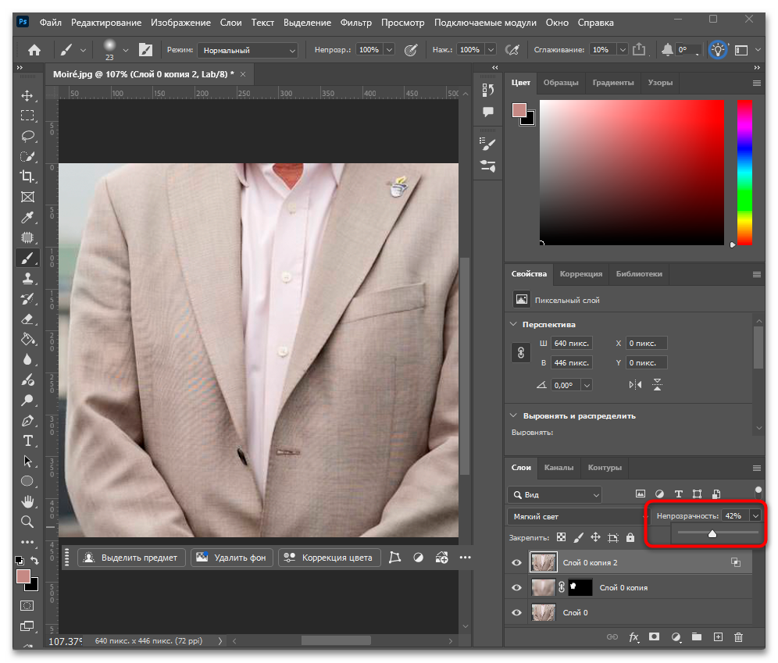Image resolution: width=778 pixels, height=663 pixels.
Task: Select the Eyedropper tool
Action: pos(27,217)
